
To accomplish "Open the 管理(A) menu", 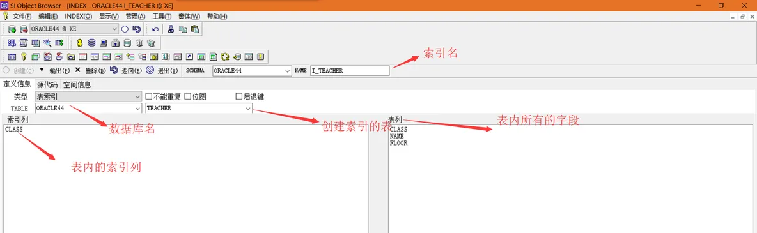I will tap(135, 17).
